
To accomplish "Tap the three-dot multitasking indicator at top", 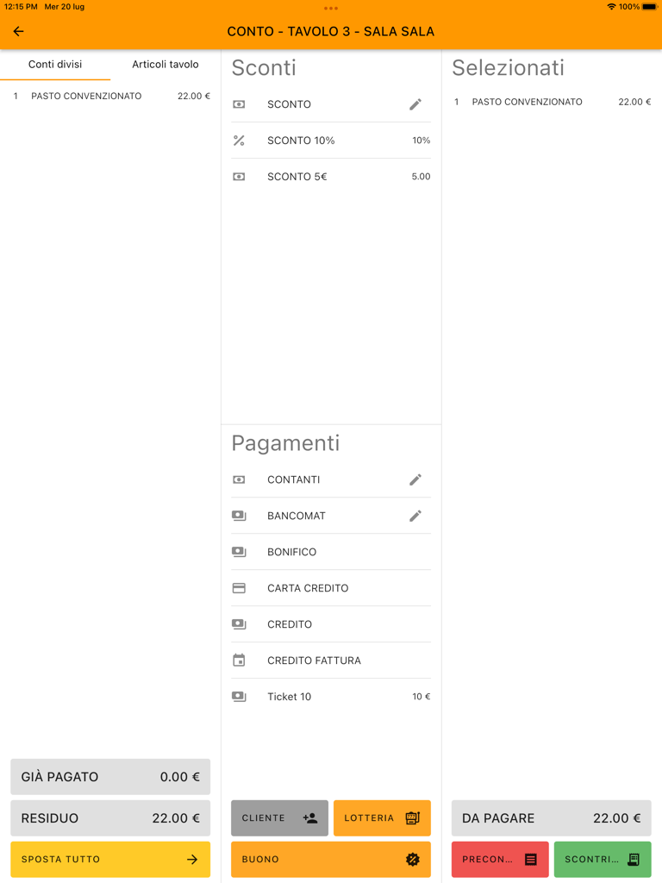I will pyautogui.click(x=331, y=9).
